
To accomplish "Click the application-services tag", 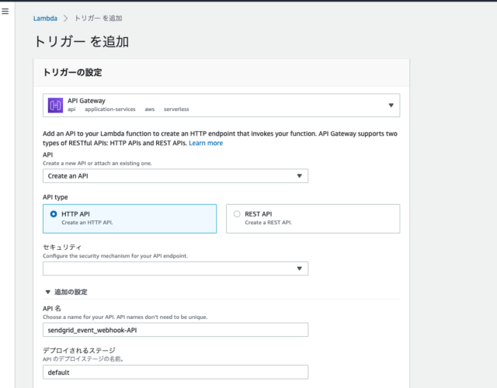I will 110,109.
